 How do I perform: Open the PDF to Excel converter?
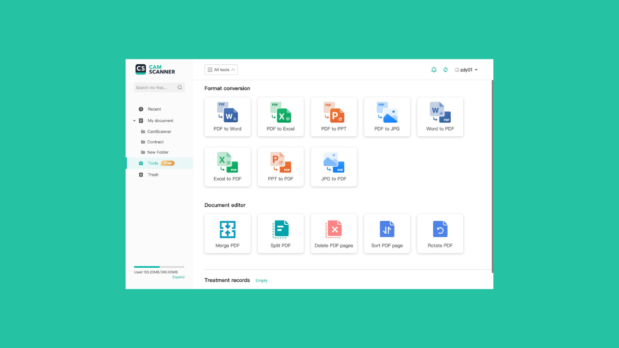[280, 117]
